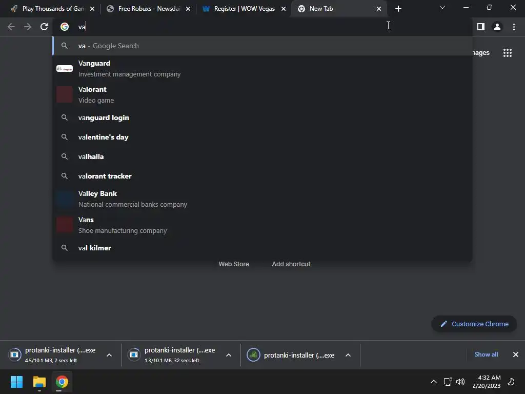Image resolution: width=525 pixels, height=394 pixels.
Task: Click Show all downloads
Action: (x=486, y=354)
